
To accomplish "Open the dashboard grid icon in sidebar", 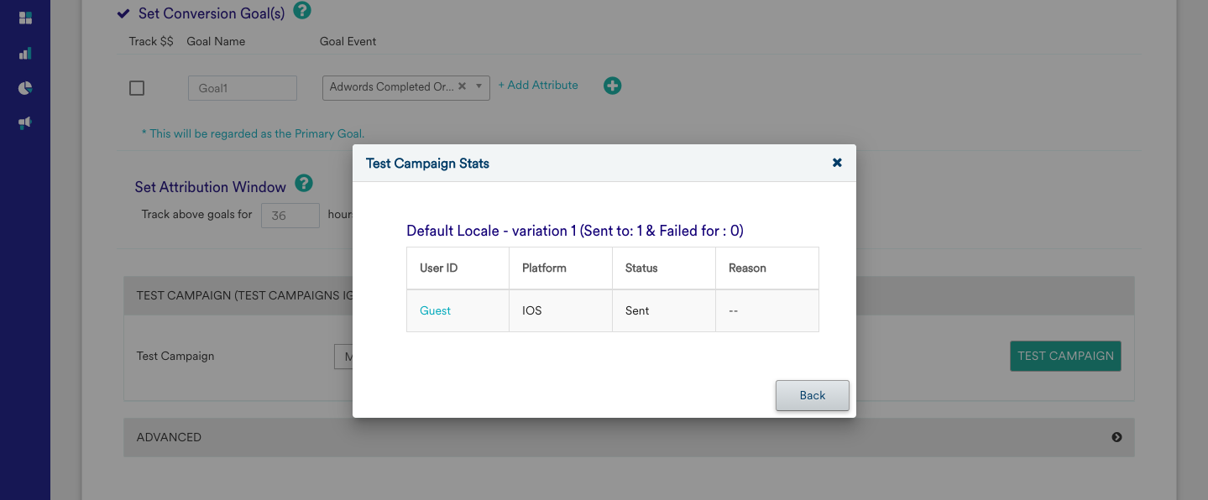I will pyautogui.click(x=25, y=18).
